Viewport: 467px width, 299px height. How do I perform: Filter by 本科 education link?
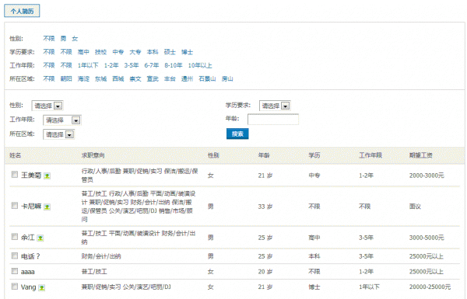153,52
